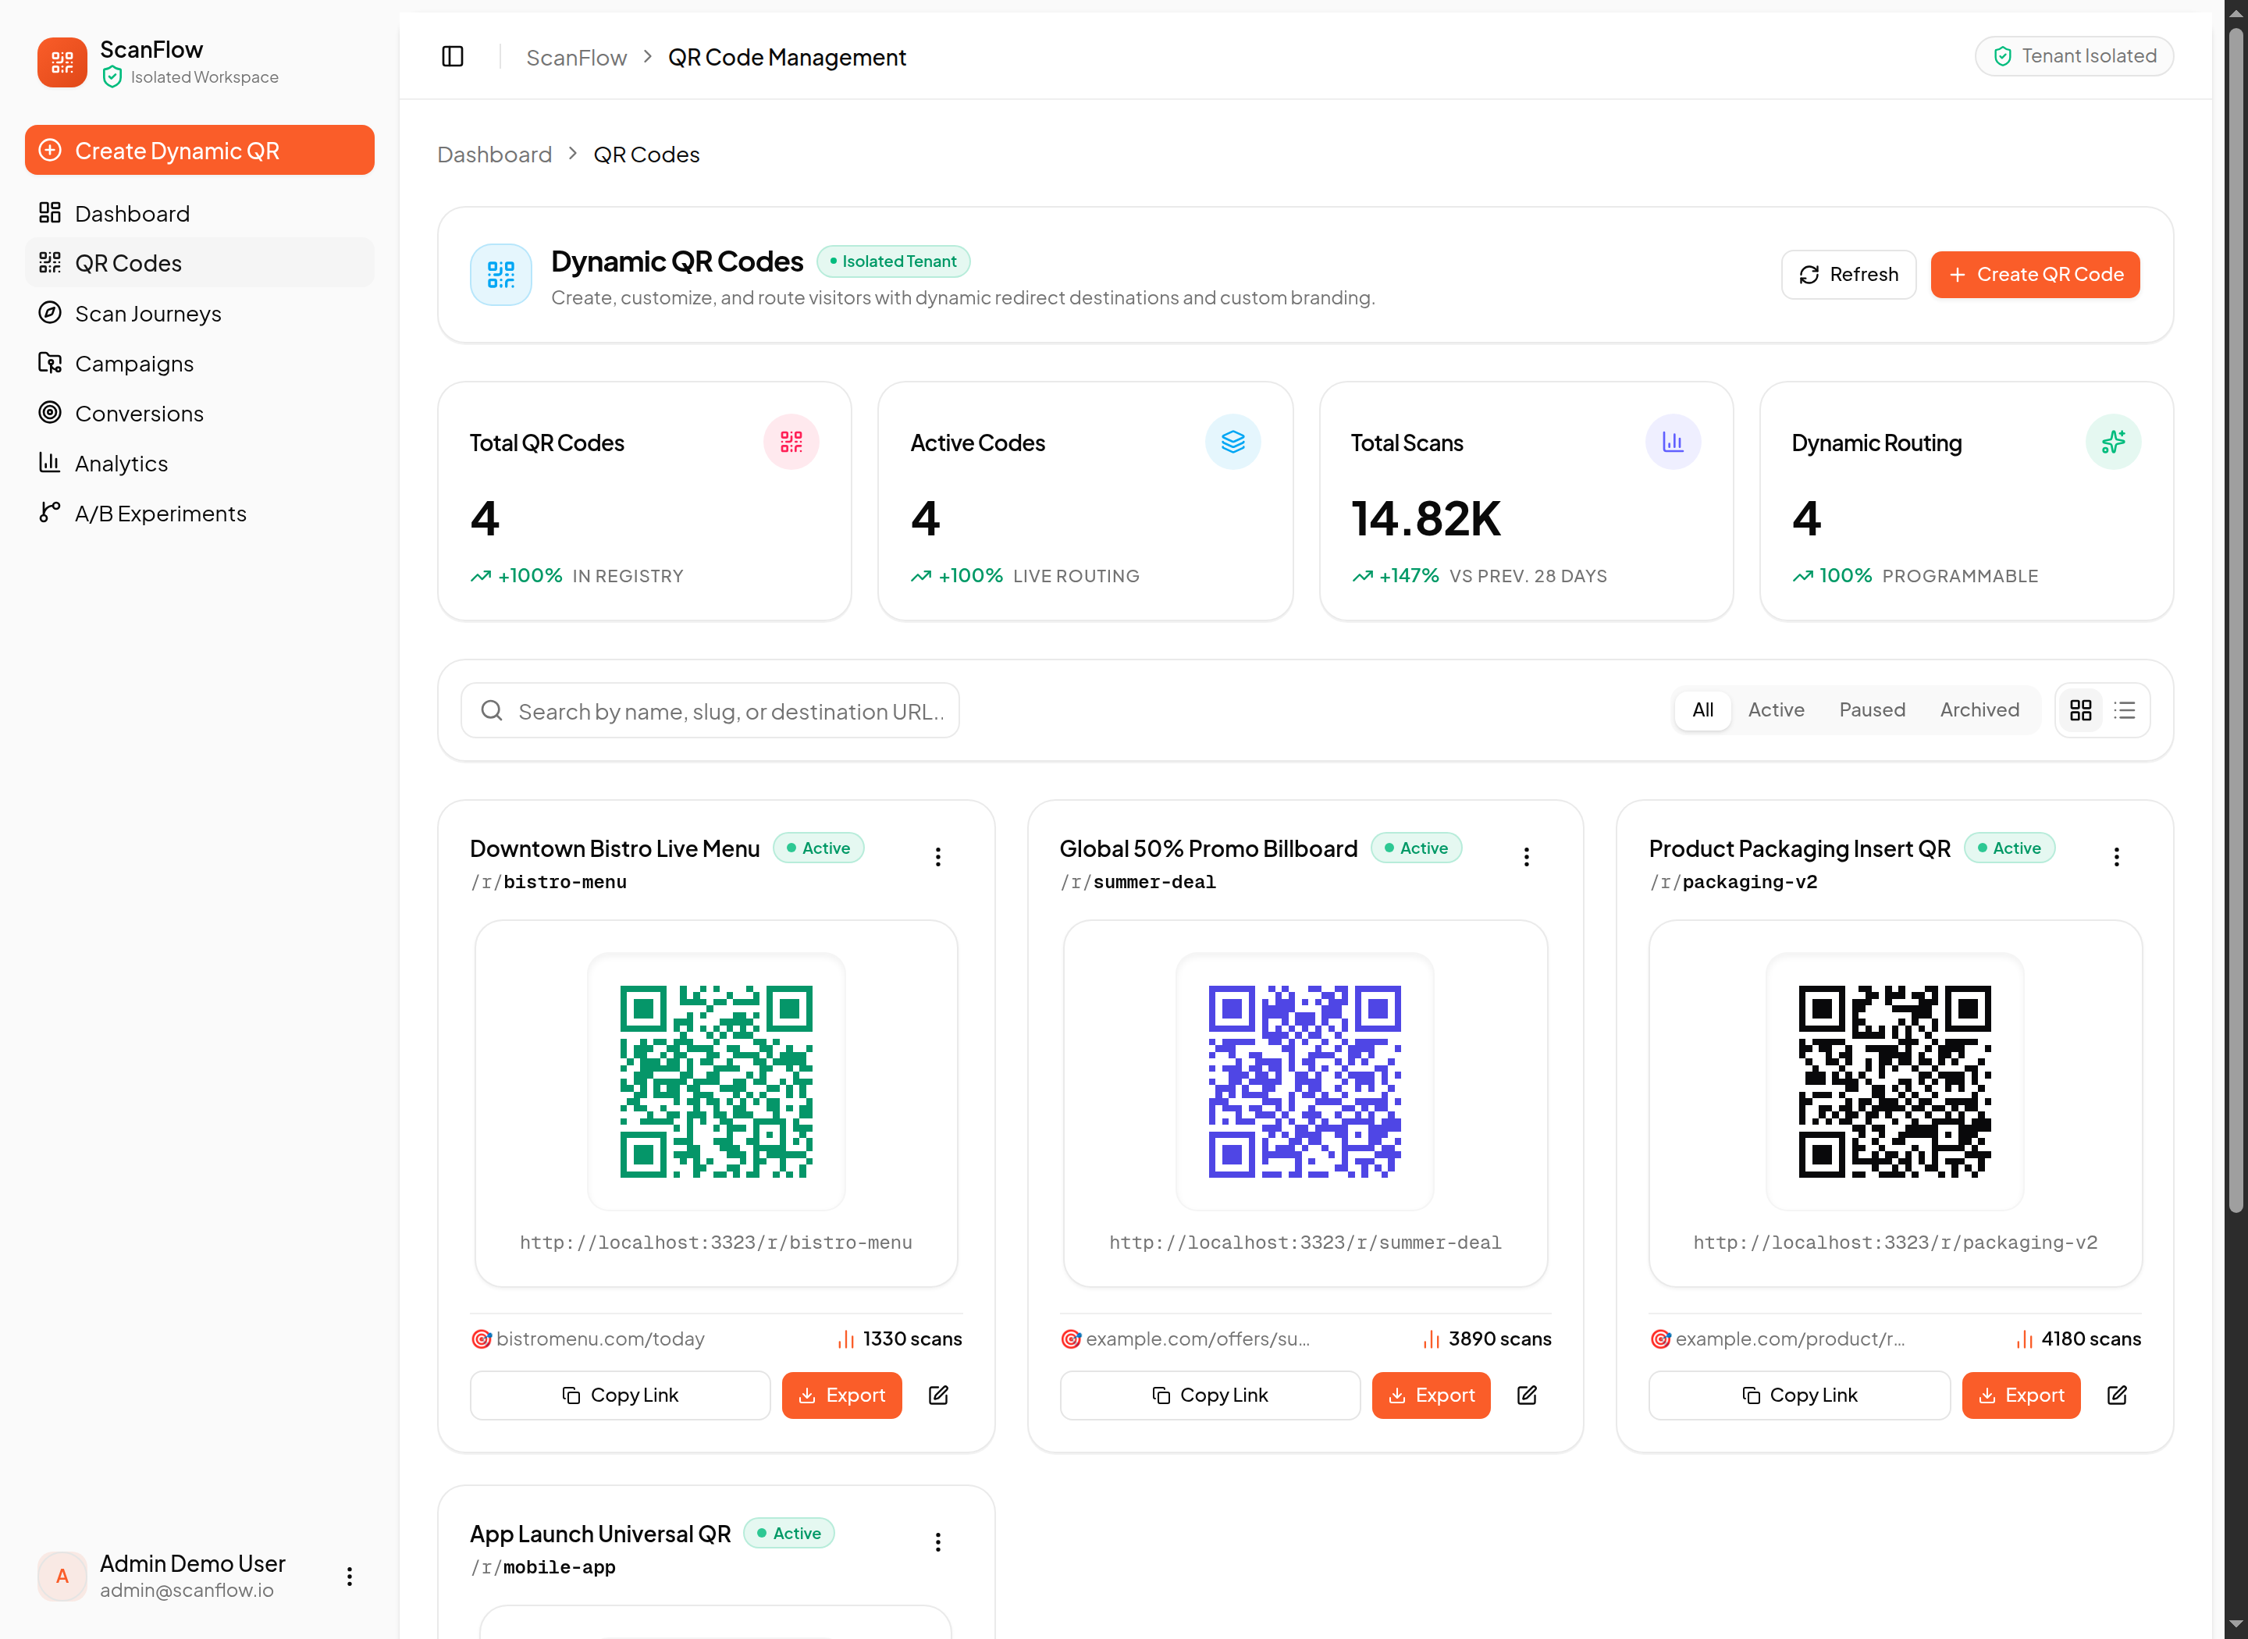Image resolution: width=2248 pixels, height=1639 pixels.
Task: Open options menu for Product Packaging Insert QR
Action: pyautogui.click(x=2116, y=857)
